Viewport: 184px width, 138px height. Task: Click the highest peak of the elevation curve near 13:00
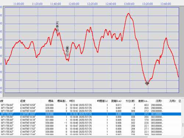coord(128,13)
